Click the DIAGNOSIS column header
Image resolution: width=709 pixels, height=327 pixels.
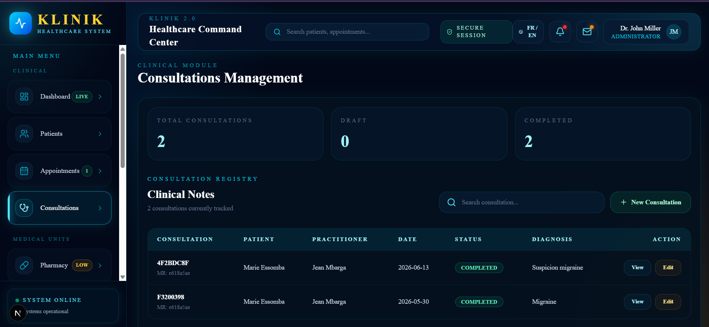[552, 239]
